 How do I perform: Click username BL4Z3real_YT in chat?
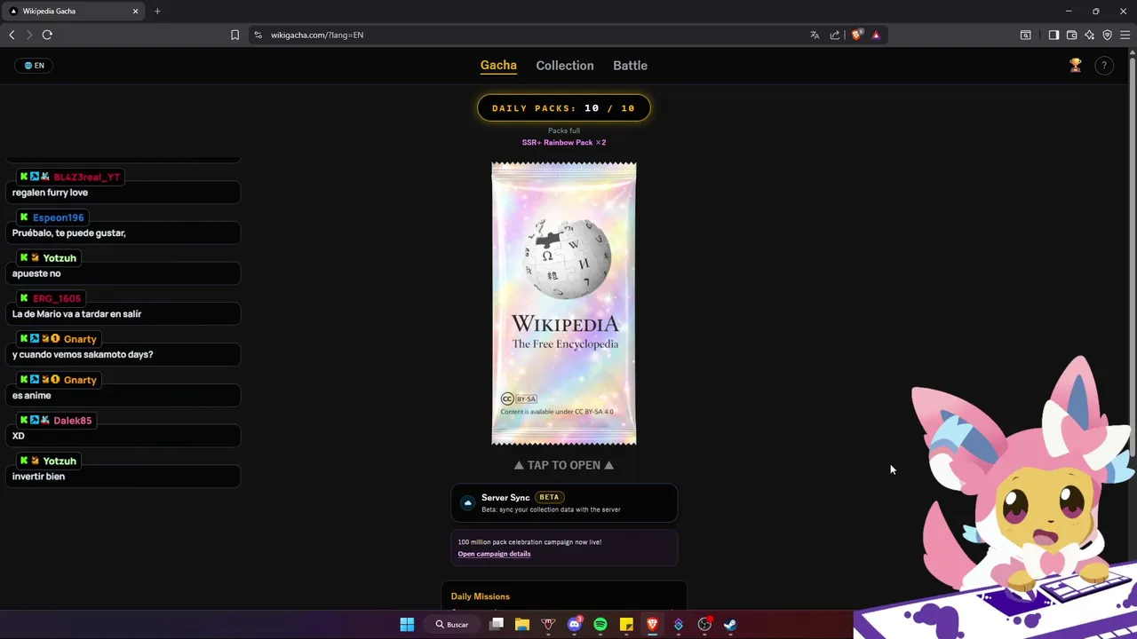[86, 177]
